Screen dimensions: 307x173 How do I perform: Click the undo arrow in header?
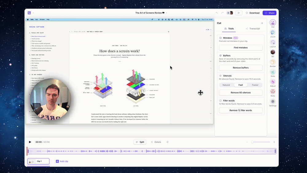[x=217, y=13]
